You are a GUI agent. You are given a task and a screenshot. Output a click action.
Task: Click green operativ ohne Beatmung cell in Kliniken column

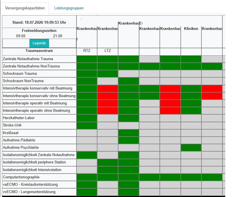point(191,111)
